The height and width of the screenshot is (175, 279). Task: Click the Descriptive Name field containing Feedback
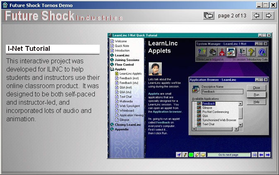click(x=222, y=91)
